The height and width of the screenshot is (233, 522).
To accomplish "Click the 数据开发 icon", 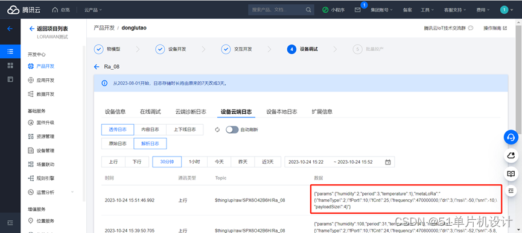I will (31, 95).
